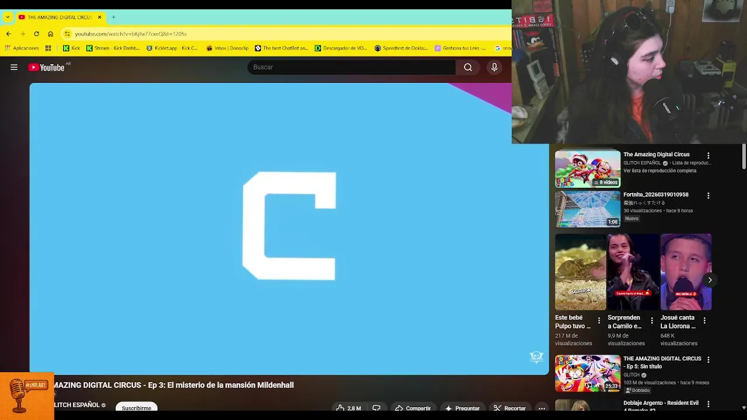Open Fortnite_20260319010958 video thumbnail
The image size is (747, 420).
pos(588,209)
